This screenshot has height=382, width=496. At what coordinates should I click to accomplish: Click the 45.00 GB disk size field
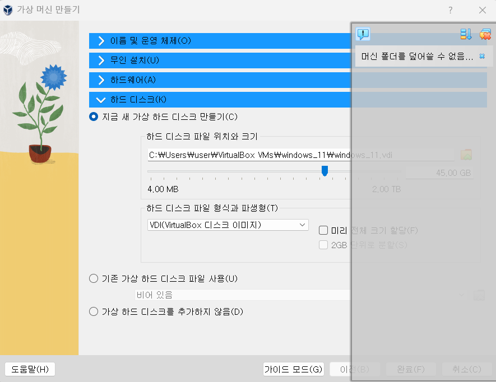[440, 173]
